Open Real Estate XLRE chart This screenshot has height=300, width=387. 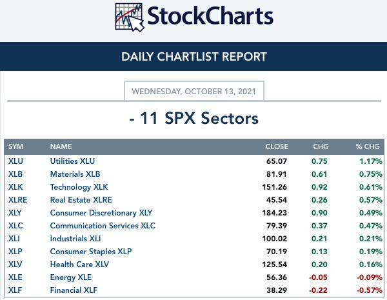coord(81,200)
